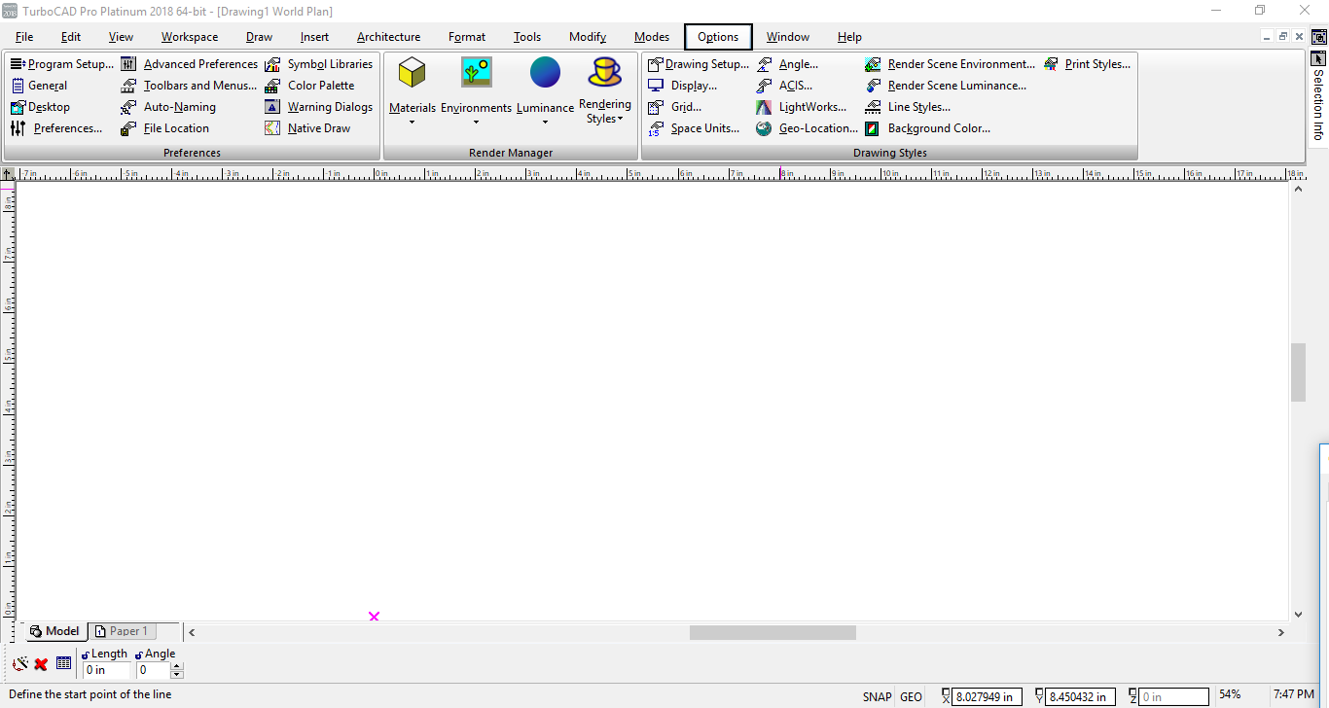Open the Preferences... item

point(56,128)
